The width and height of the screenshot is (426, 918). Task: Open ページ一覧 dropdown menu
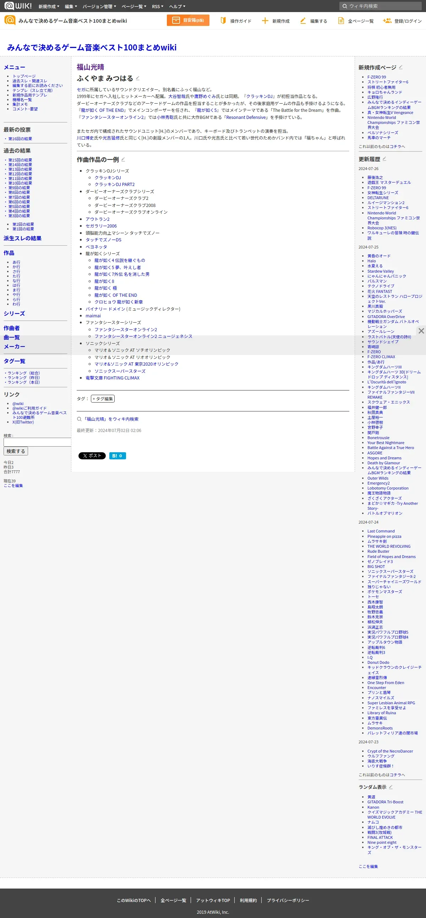click(x=134, y=6)
